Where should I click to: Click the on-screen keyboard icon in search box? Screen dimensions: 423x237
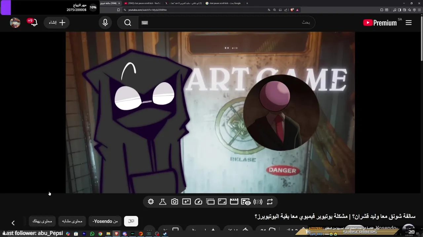(145, 23)
